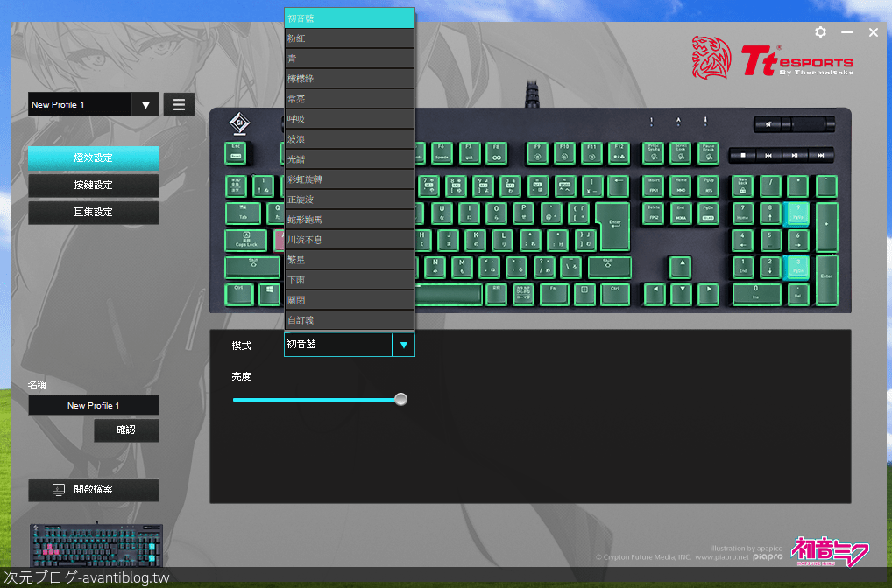Viewport: 892px width, 588px height.
Task: Click the Windows logo key
Action: tap(270, 294)
